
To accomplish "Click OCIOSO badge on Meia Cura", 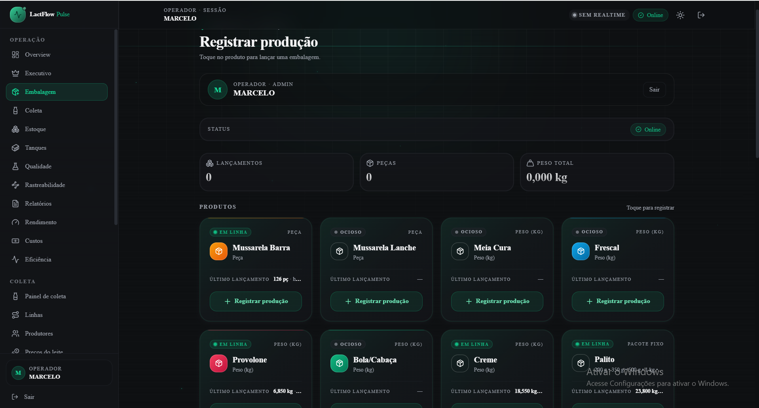I will pos(469,232).
